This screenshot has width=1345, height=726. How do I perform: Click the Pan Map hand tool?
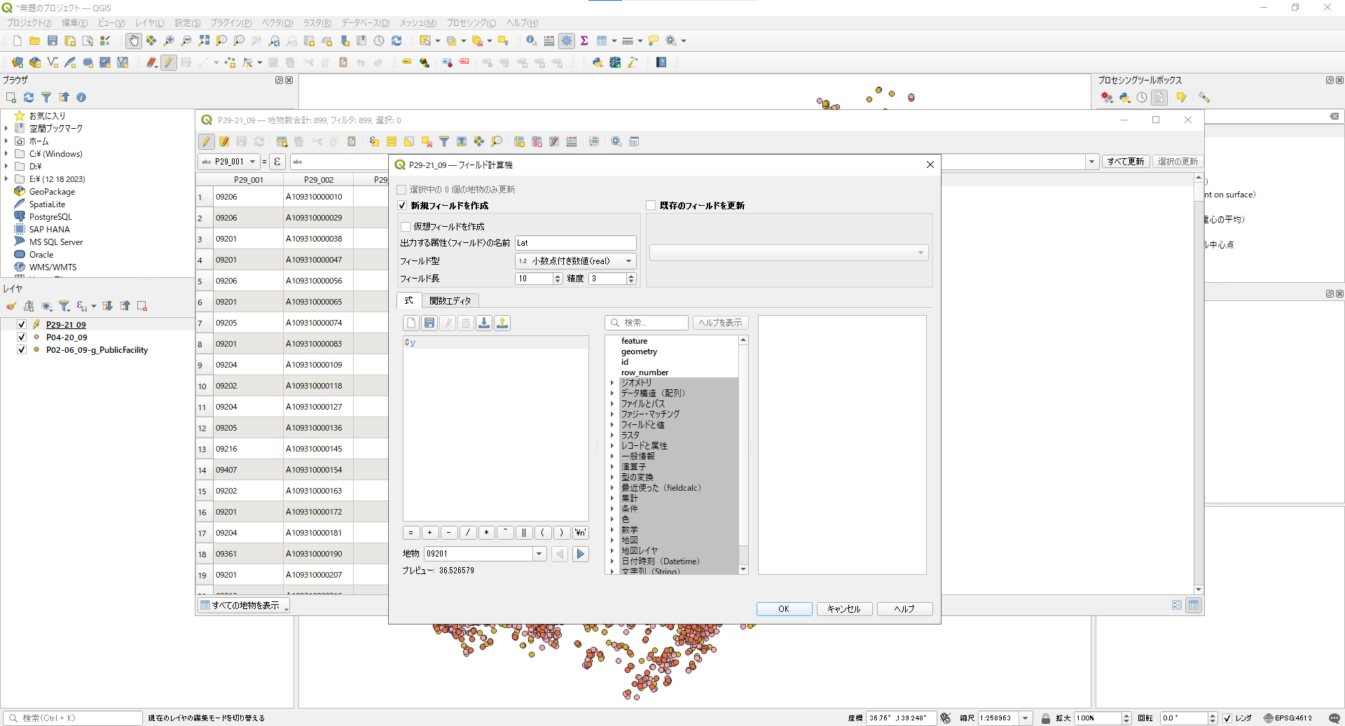pyautogui.click(x=133, y=41)
